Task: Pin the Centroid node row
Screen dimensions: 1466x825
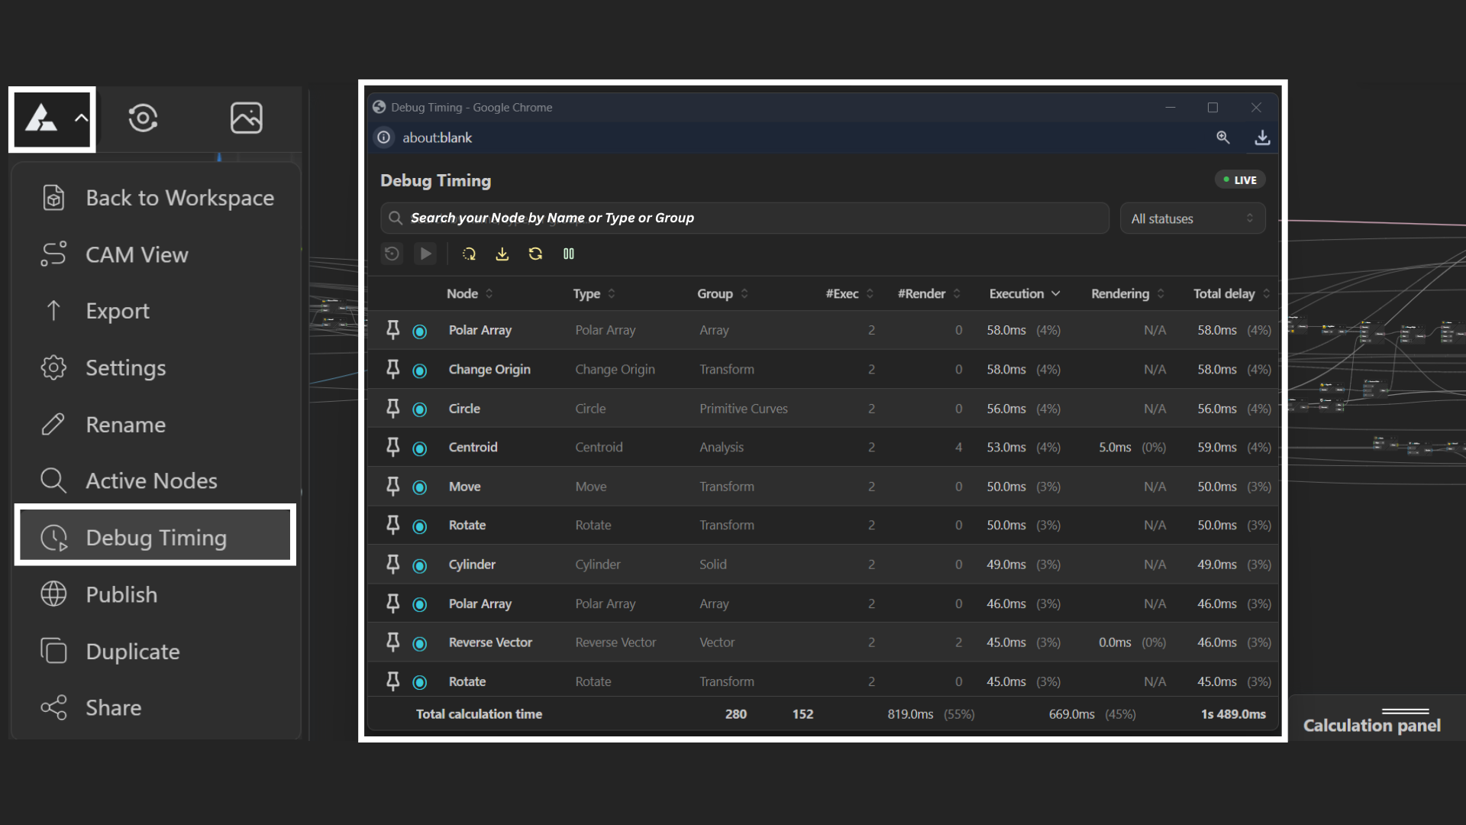Action: pos(393,448)
